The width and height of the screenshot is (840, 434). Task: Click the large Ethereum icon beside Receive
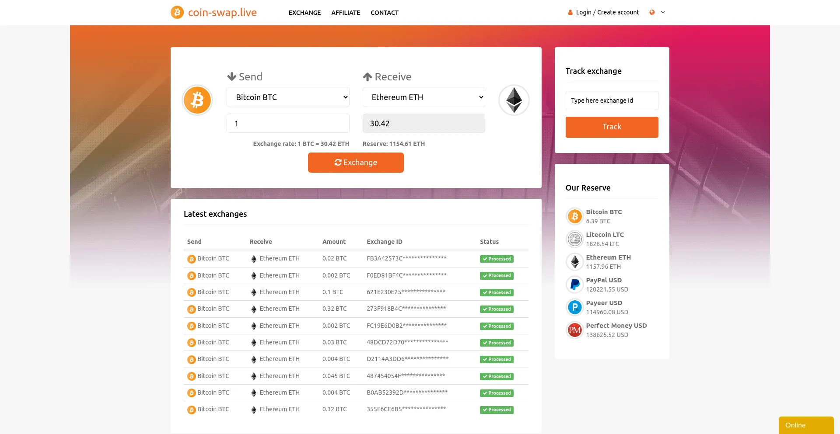click(x=514, y=100)
